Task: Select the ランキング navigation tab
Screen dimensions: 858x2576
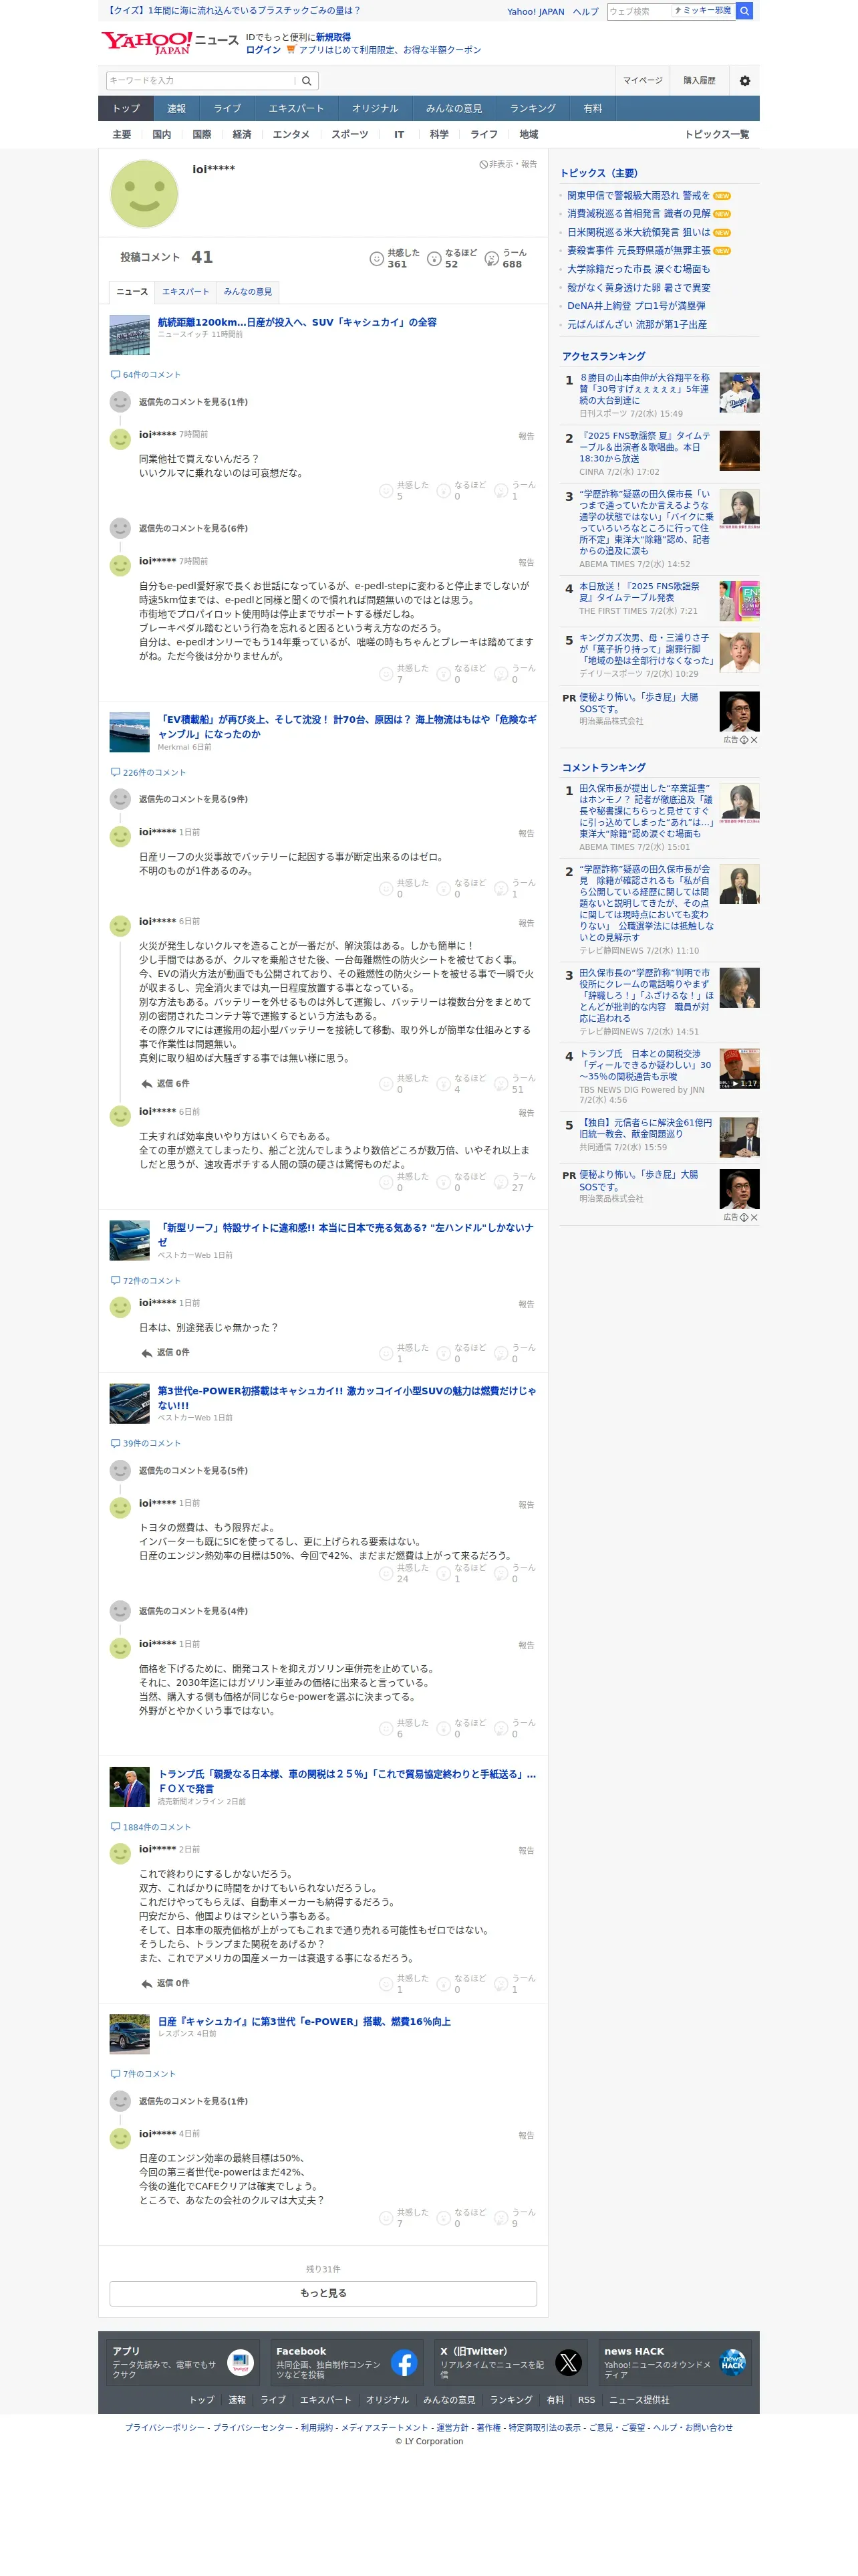Action: (533, 109)
